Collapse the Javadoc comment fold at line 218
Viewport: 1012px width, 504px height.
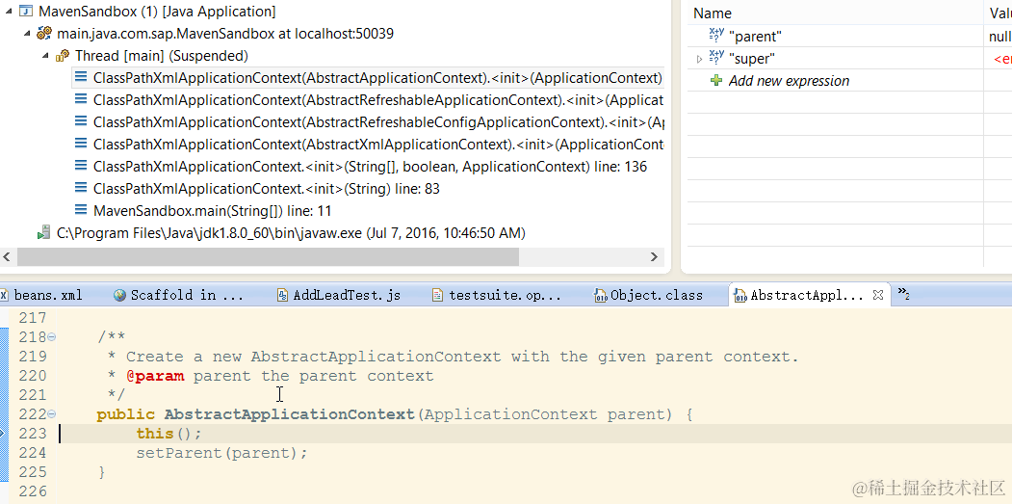(x=52, y=337)
